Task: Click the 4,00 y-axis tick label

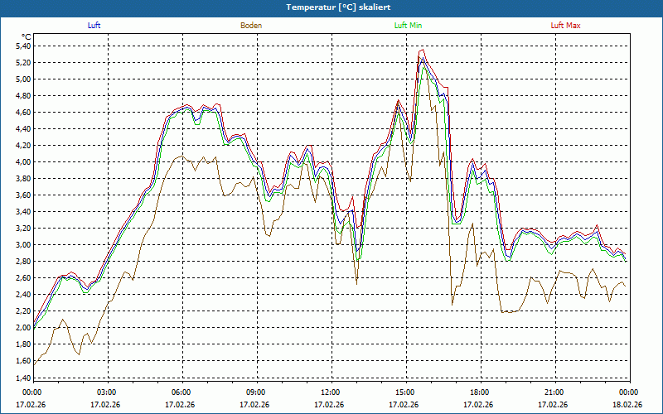Action: 23,162
